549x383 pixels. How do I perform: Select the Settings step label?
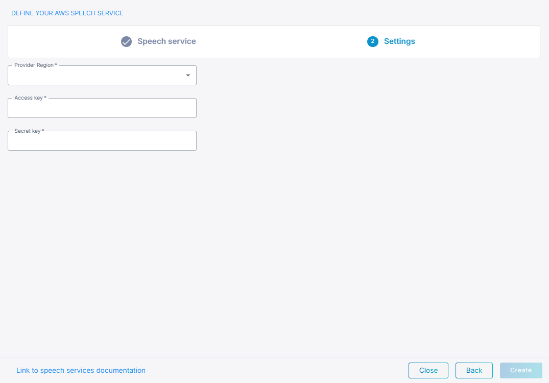click(x=399, y=41)
